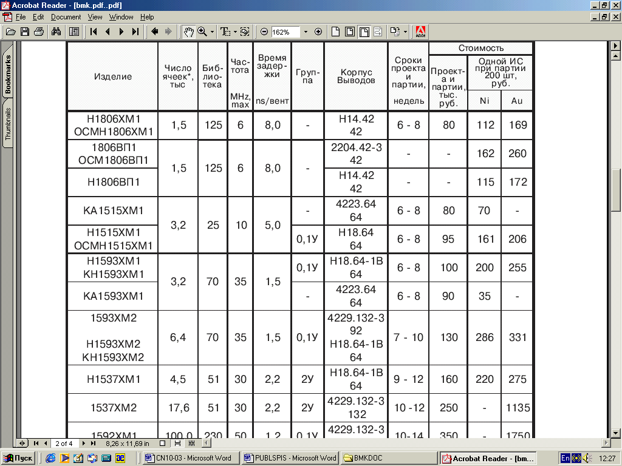Image resolution: width=622 pixels, height=466 pixels.
Task: Click the Zoom Out minus button
Action: (x=264, y=32)
